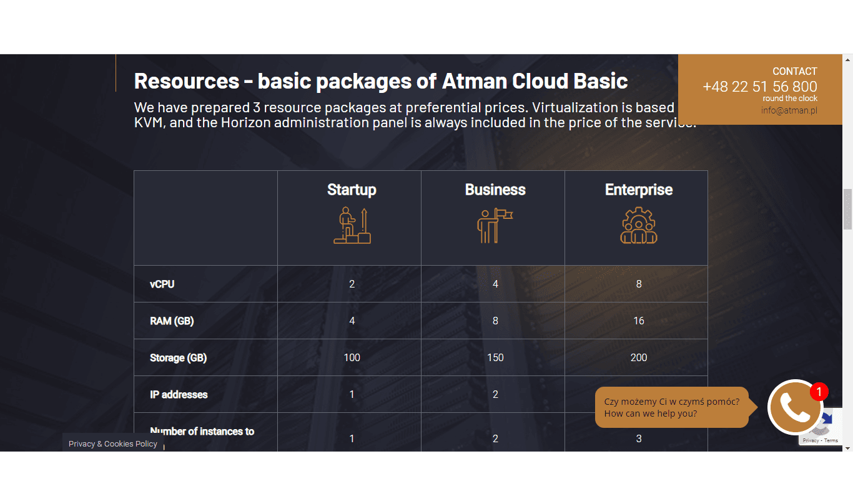This screenshot has height=479, width=853.
Task: Click the Business storage value 150
Action: click(x=495, y=357)
